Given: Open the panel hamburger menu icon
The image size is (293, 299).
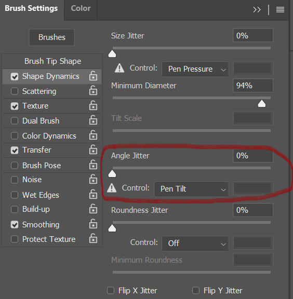Looking at the screenshot, I should click(280, 9).
